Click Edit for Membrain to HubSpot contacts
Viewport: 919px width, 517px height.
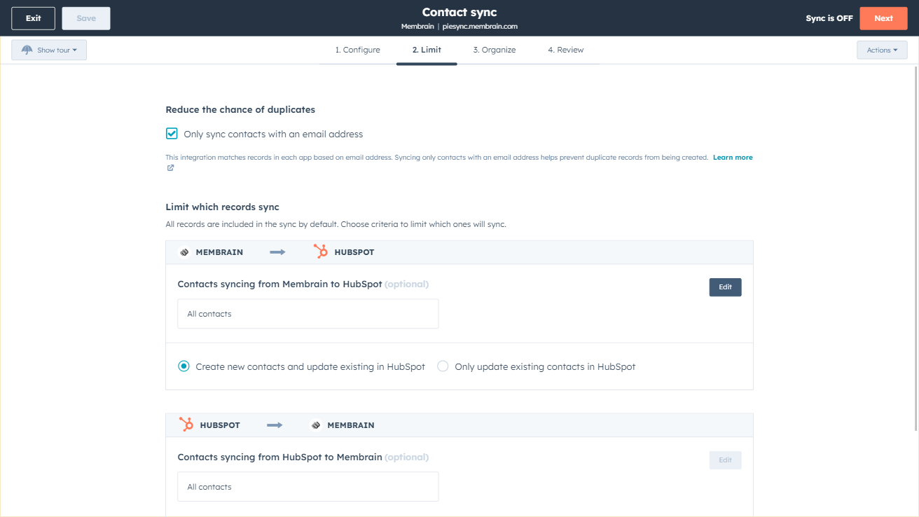click(x=725, y=287)
